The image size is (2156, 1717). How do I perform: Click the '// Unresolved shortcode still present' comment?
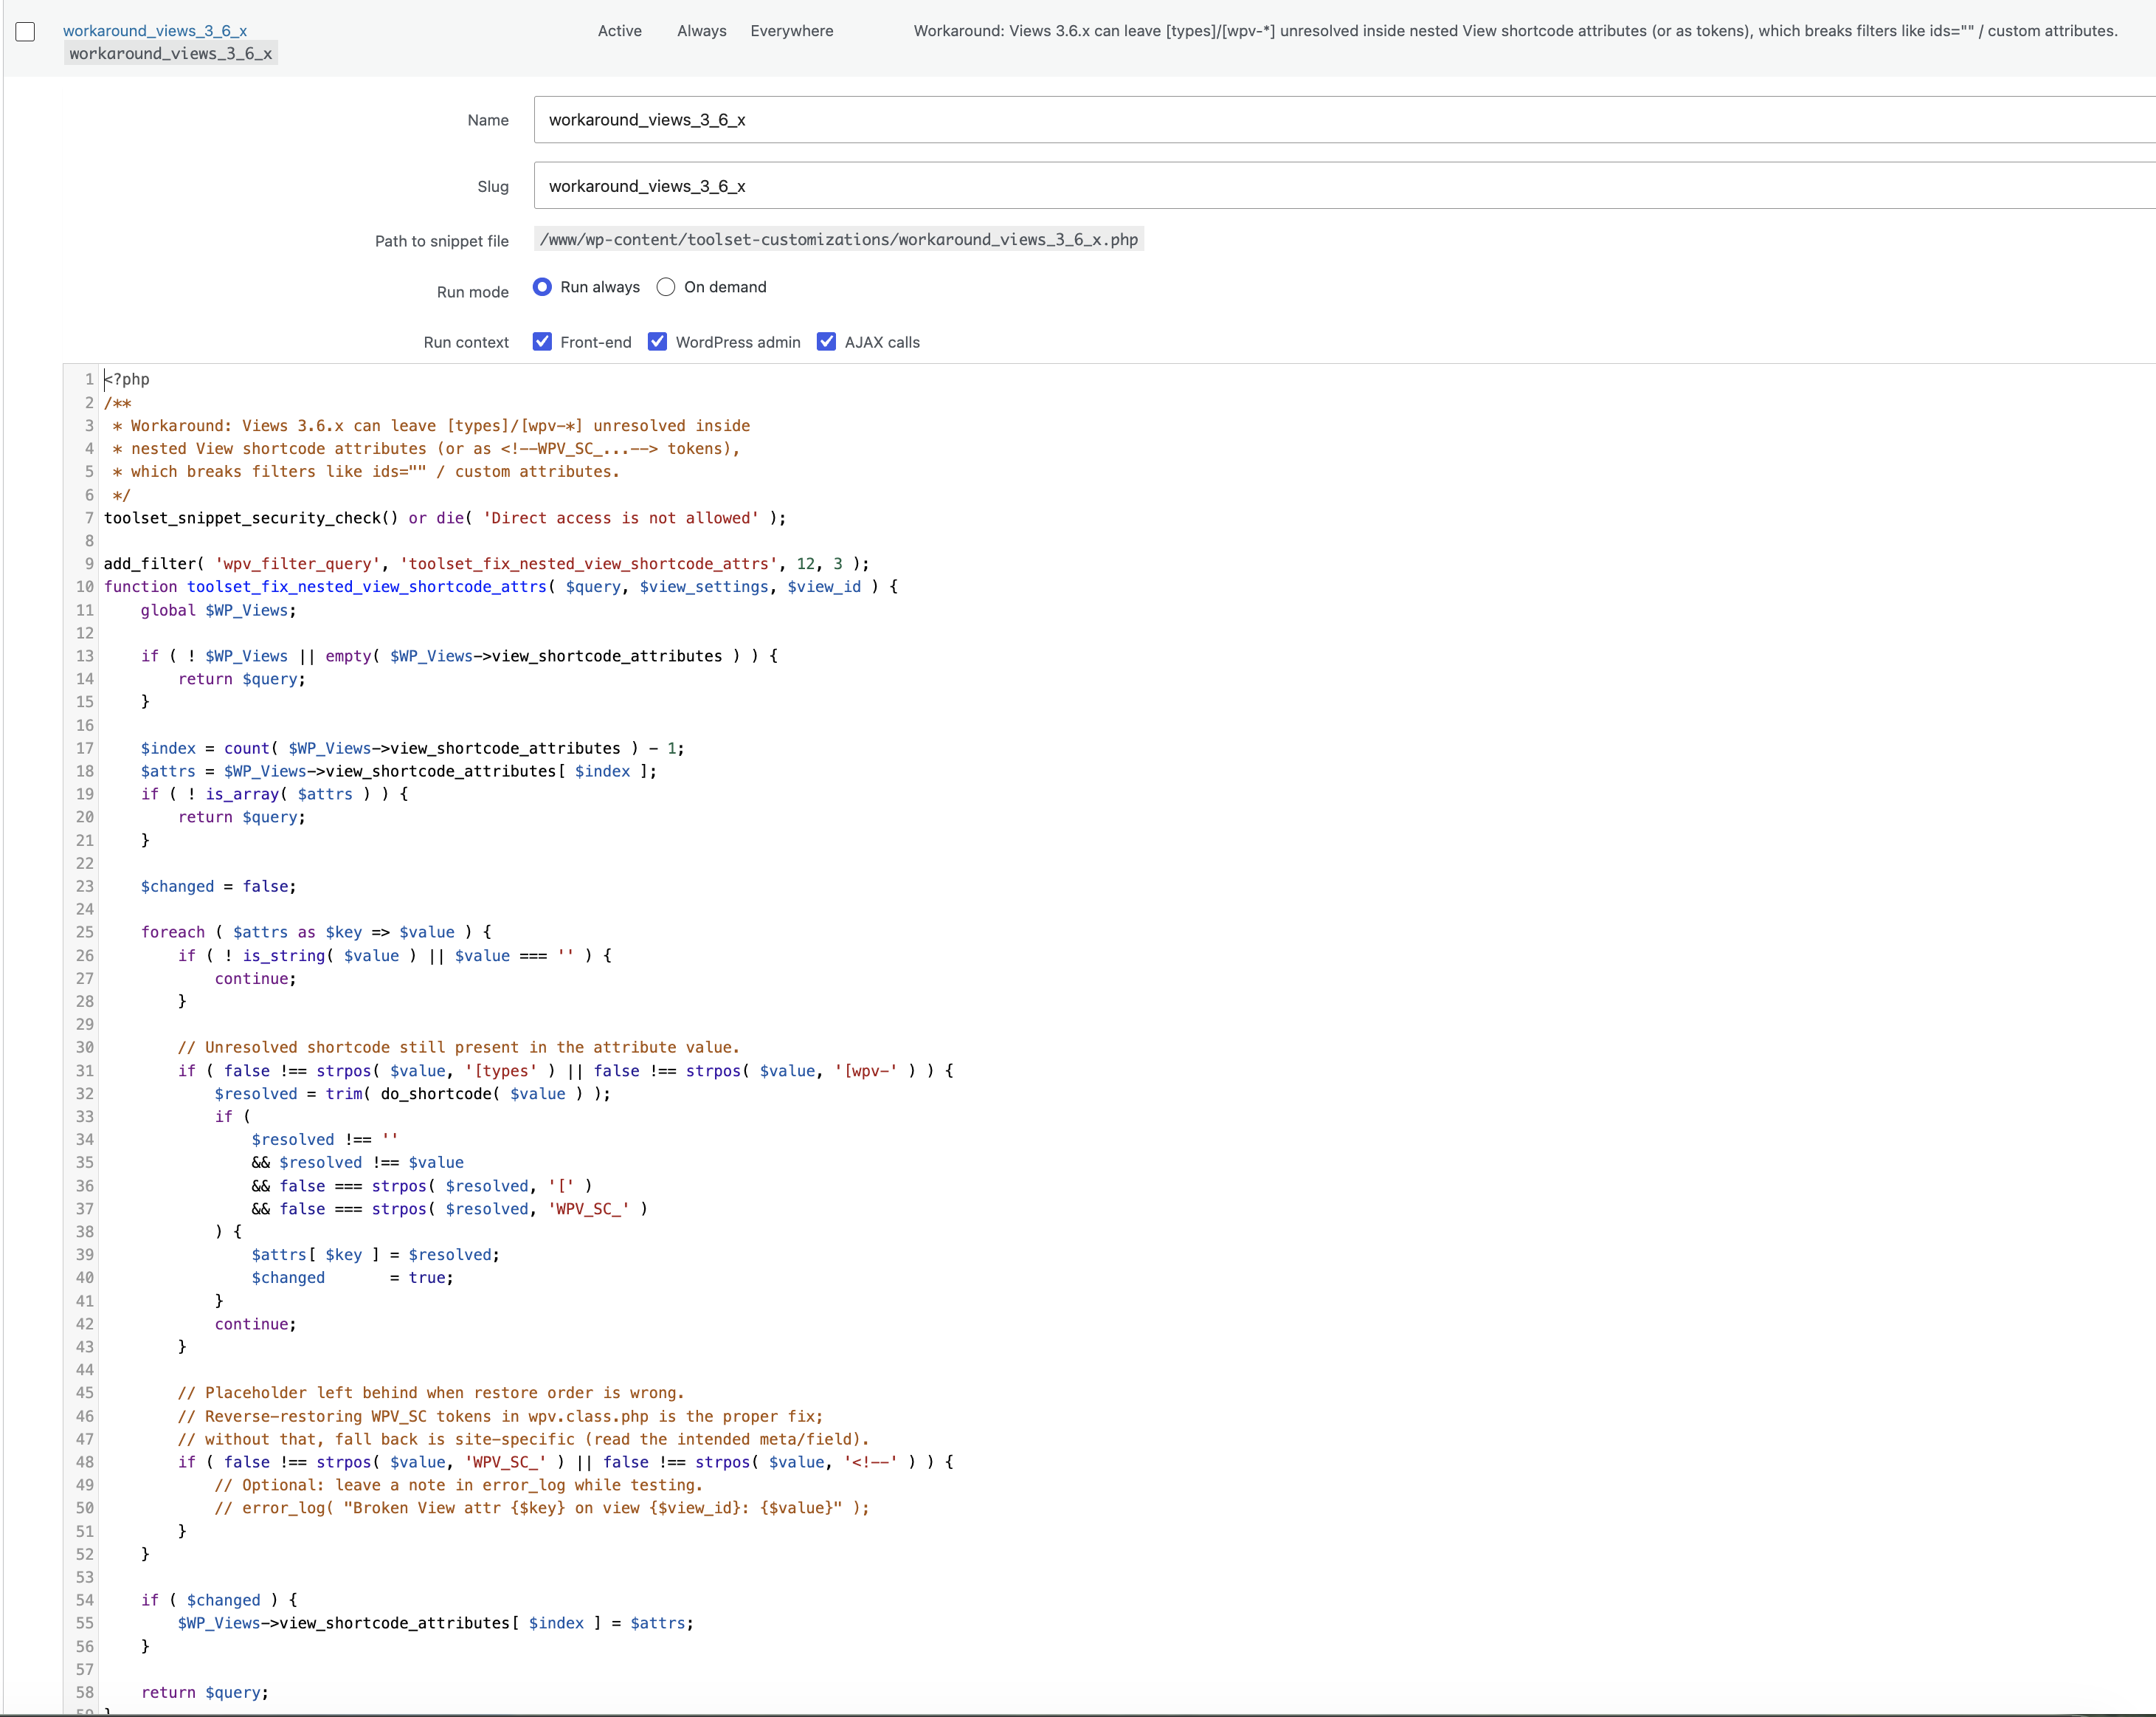[459, 1047]
